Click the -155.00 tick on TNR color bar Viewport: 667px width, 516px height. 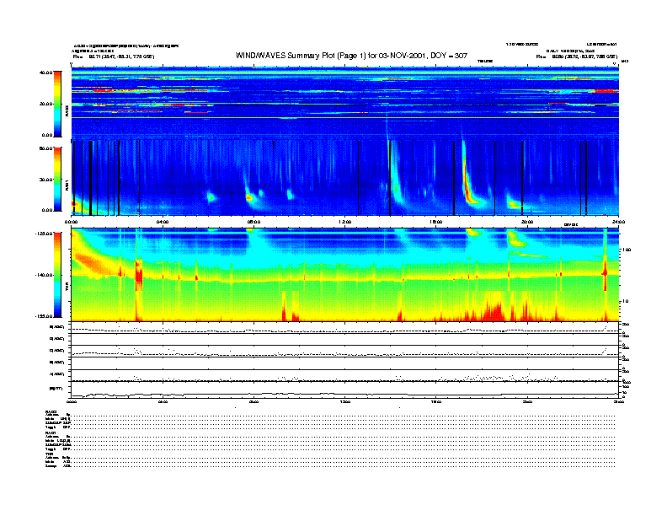point(44,316)
